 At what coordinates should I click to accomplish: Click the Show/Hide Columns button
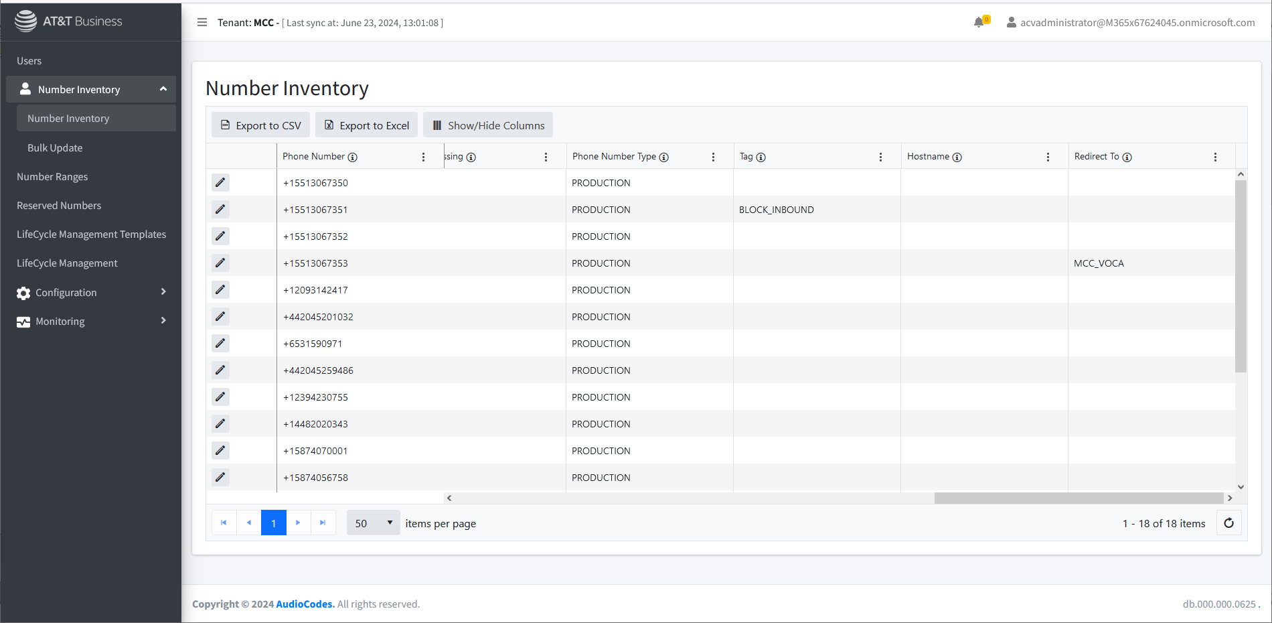coord(488,125)
